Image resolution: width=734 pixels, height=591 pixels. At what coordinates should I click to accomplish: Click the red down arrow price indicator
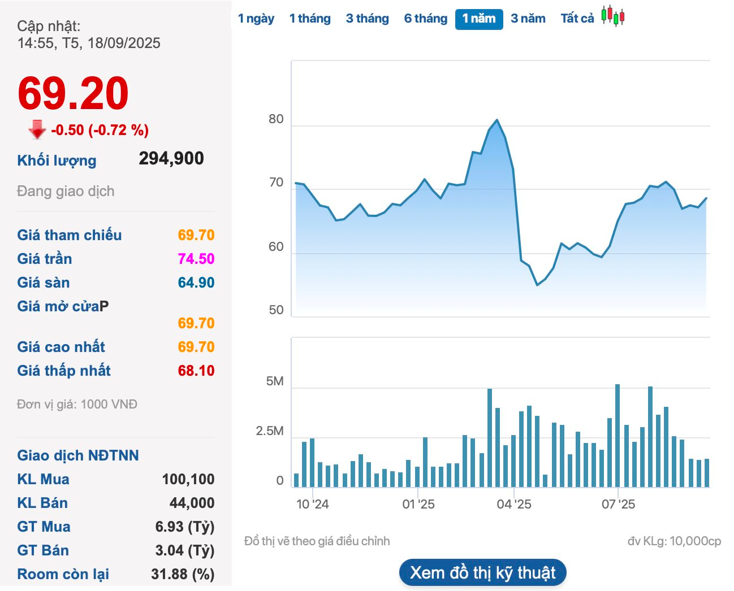point(37,129)
